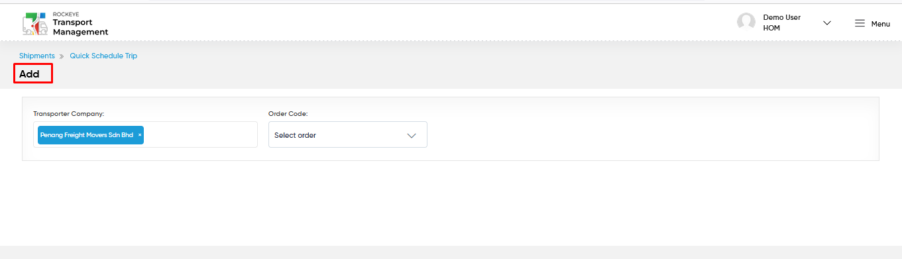Remove Penang Freight Movers tag with x
The image size is (902, 259).
[140, 135]
